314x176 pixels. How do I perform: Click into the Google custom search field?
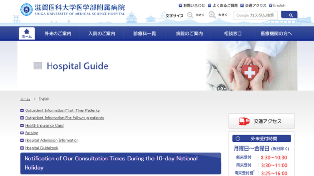click(255, 15)
